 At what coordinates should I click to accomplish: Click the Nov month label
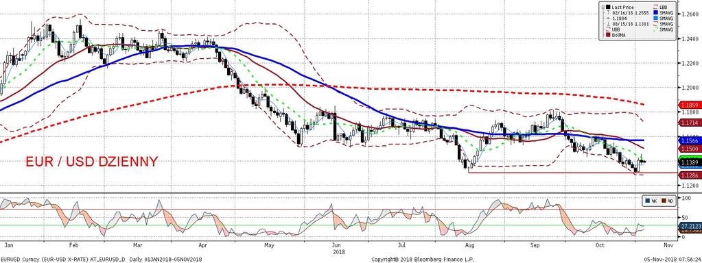[669, 245]
